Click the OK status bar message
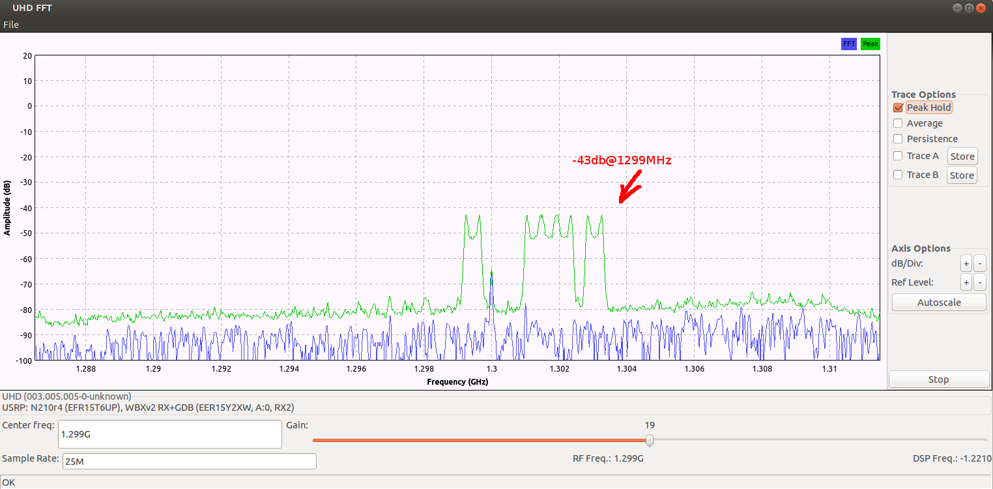 tap(8, 482)
